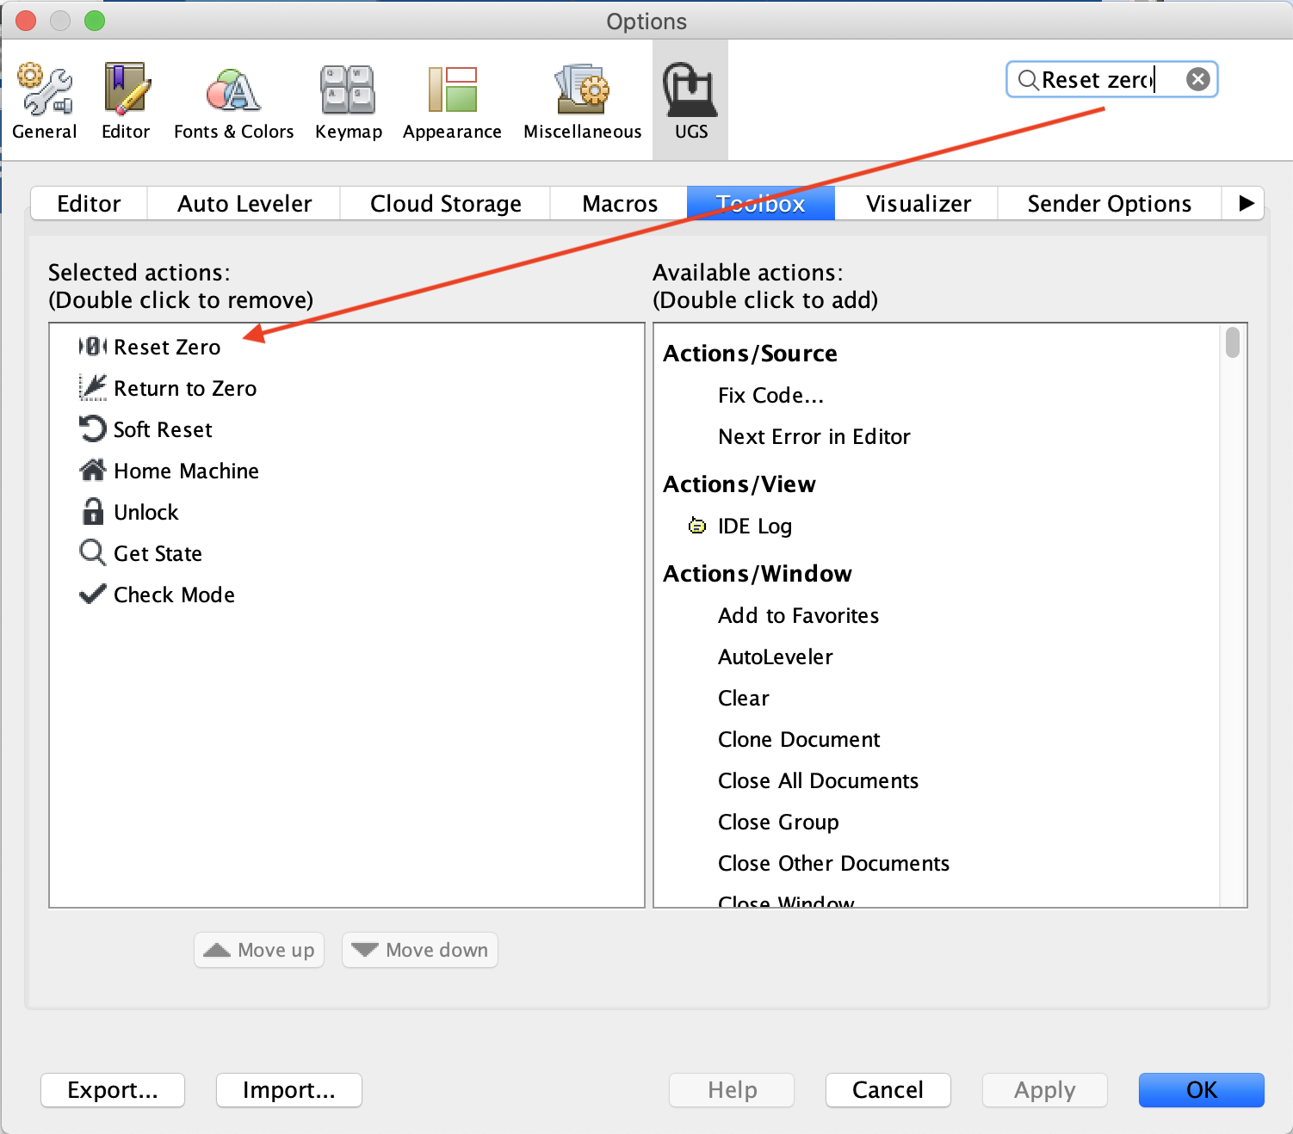Image resolution: width=1293 pixels, height=1134 pixels.
Task: Select the Unlock action in list
Action: click(x=145, y=512)
